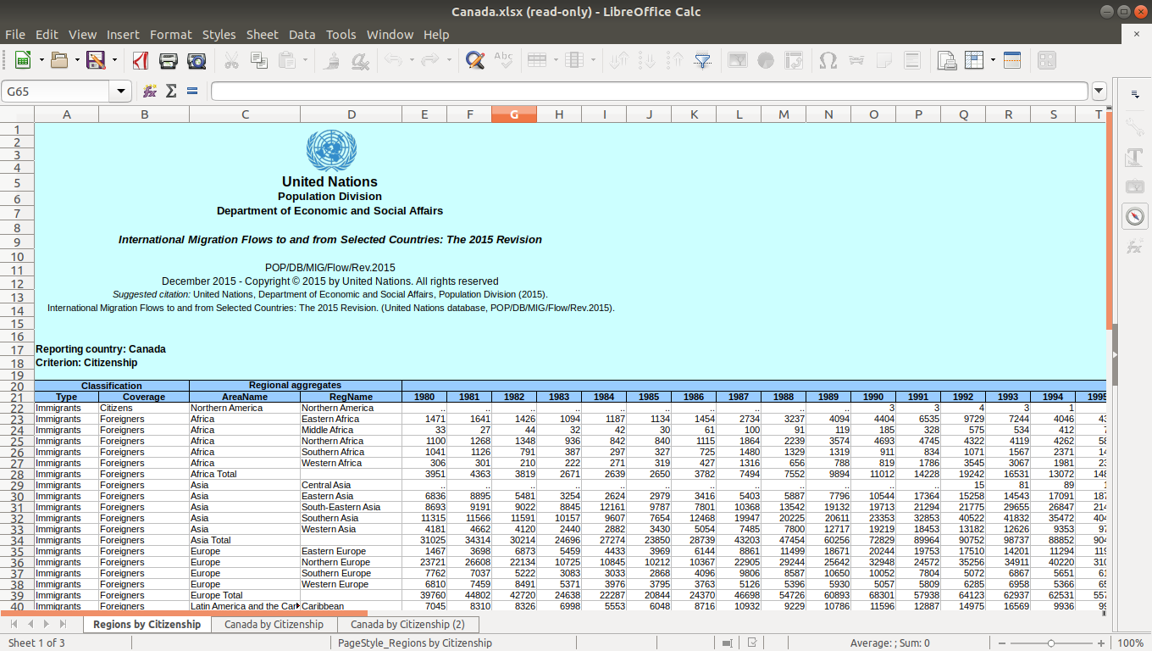
Task: Click the New spreadsheet icon
Action: coord(23,60)
